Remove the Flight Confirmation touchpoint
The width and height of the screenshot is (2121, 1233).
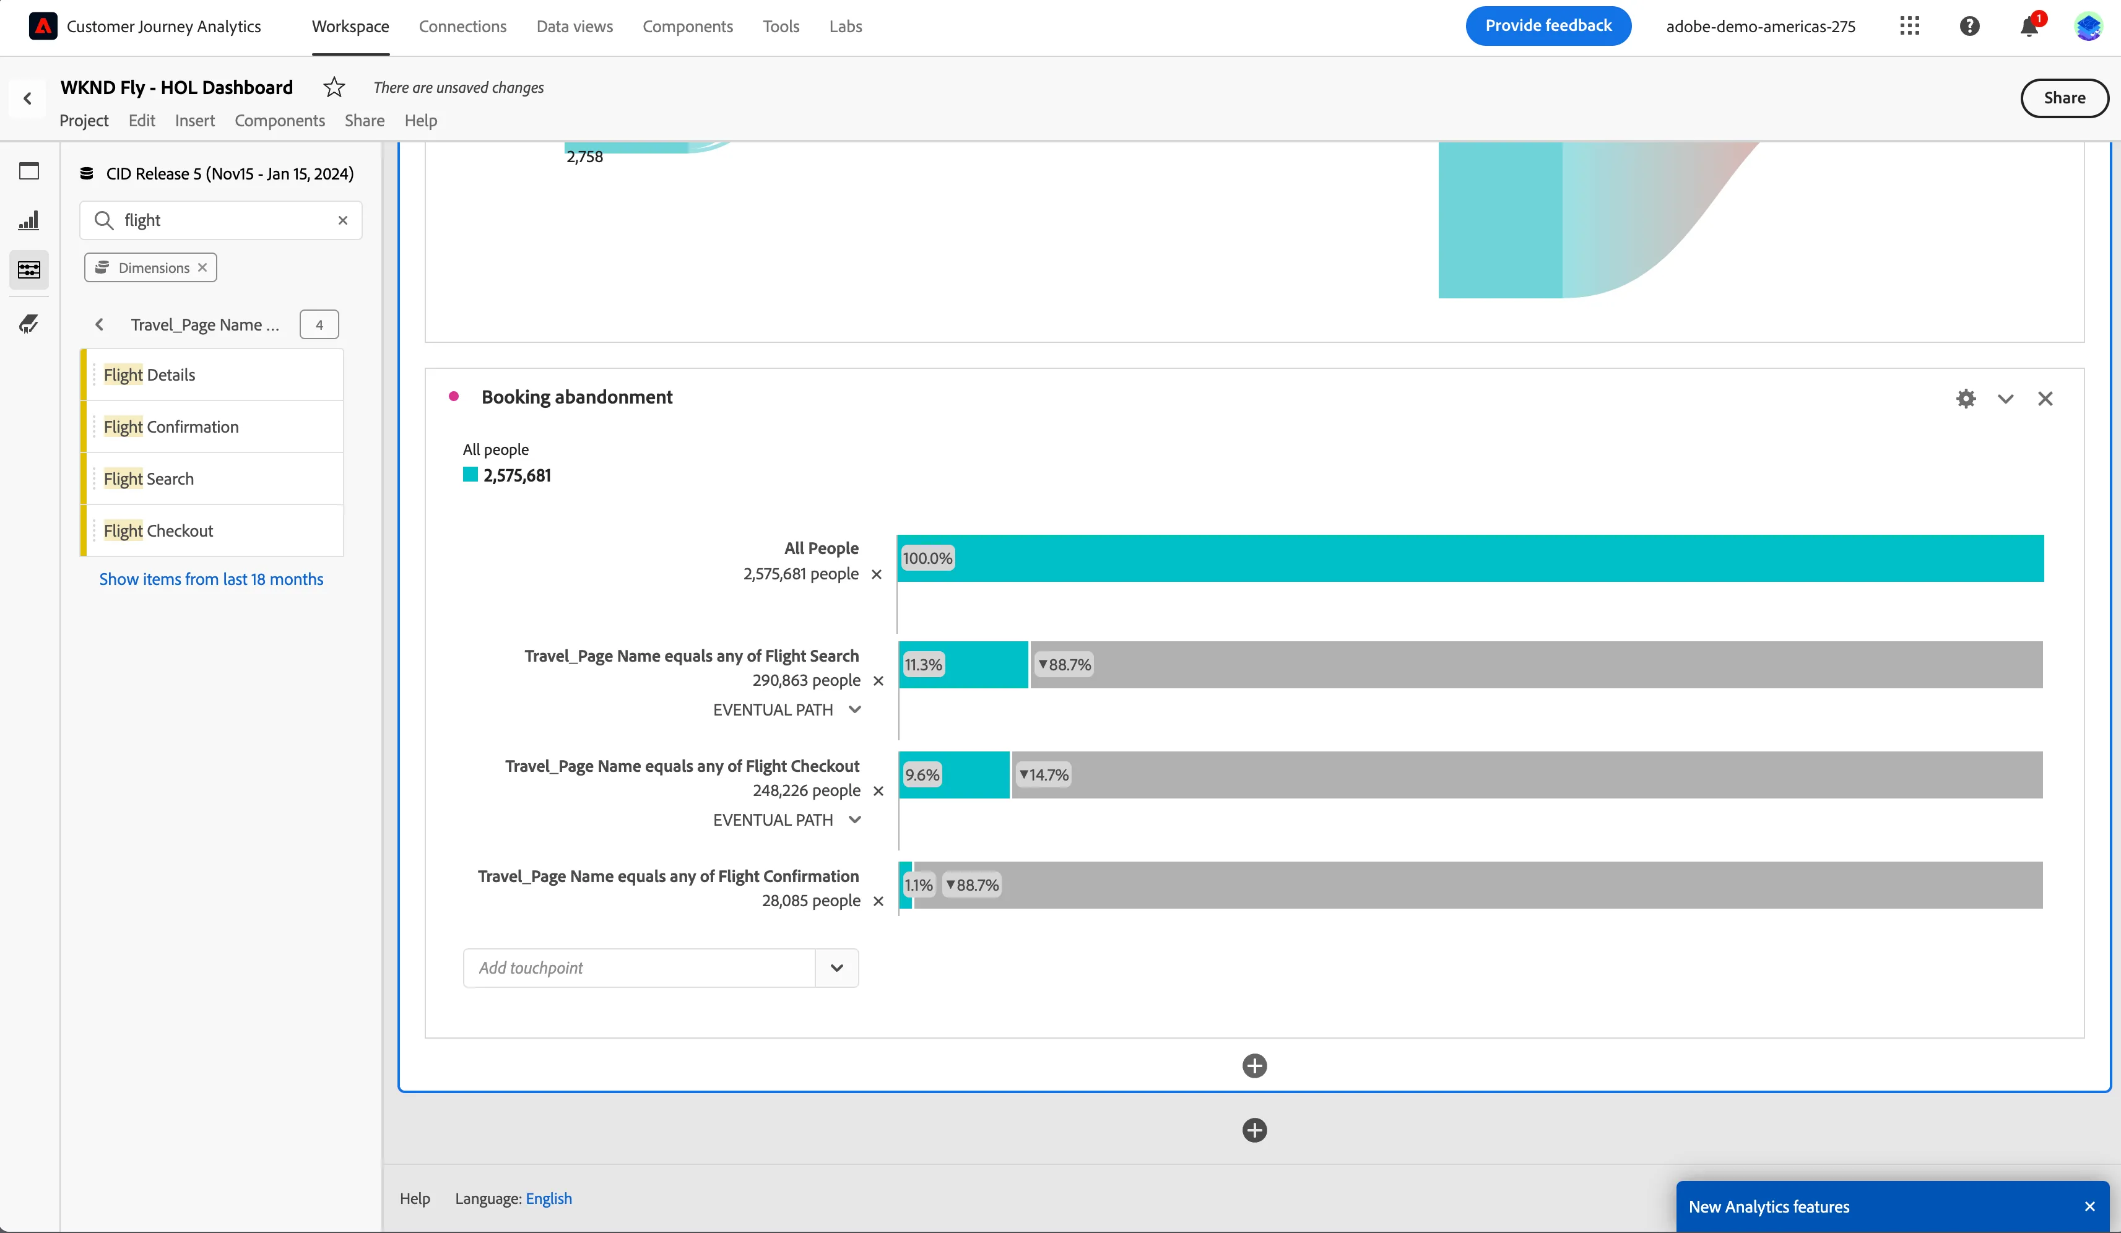click(878, 901)
